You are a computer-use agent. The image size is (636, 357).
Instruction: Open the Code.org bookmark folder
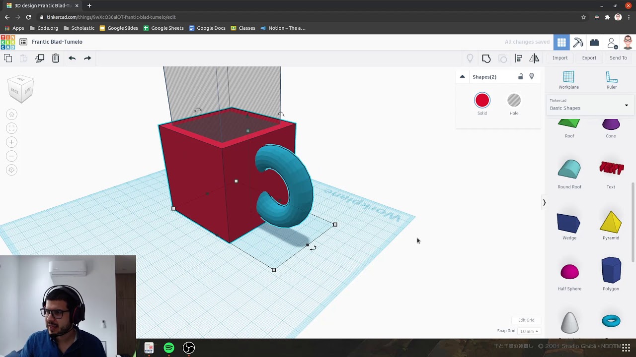pos(44,28)
